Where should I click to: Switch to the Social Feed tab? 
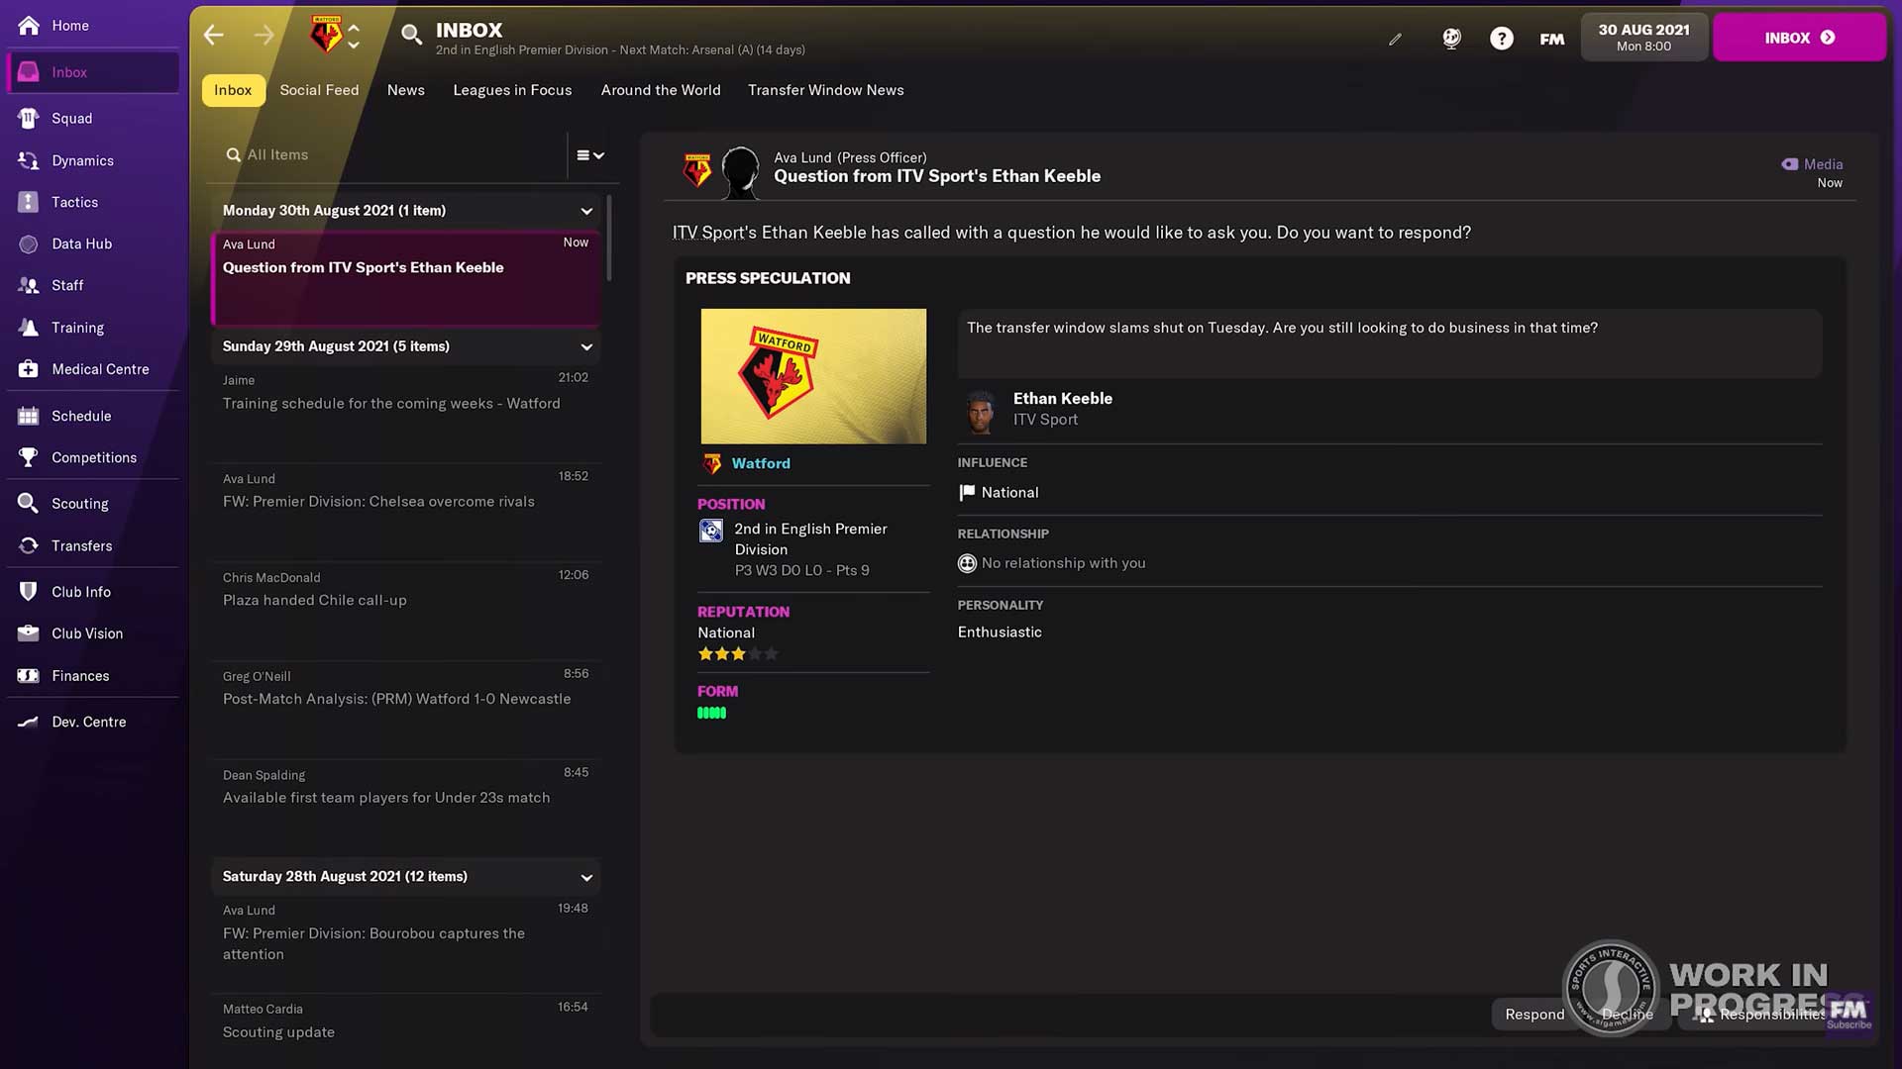click(319, 90)
